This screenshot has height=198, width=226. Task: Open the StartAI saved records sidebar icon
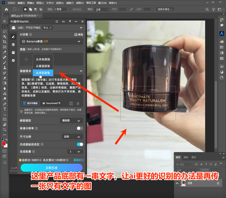(13, 53)
